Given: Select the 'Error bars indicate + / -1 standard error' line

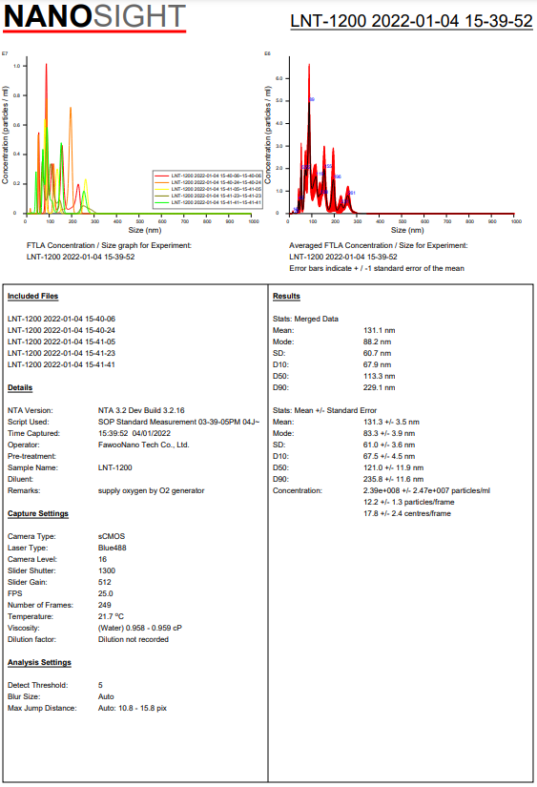Looking at the screenshot, I should click(x=377, y=268).
